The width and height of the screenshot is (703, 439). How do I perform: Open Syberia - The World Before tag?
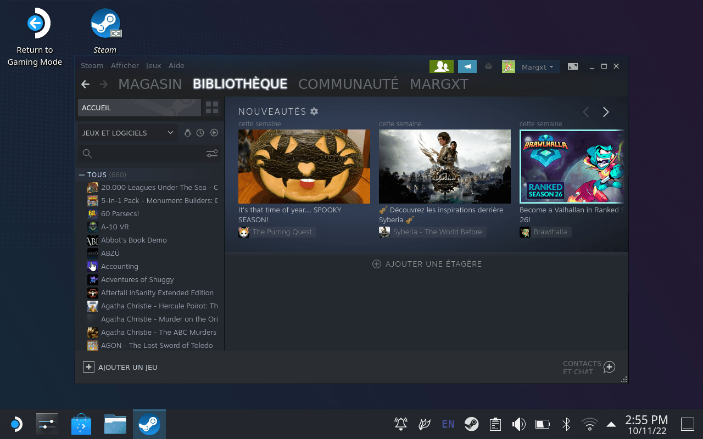click(x=432, y=232)
